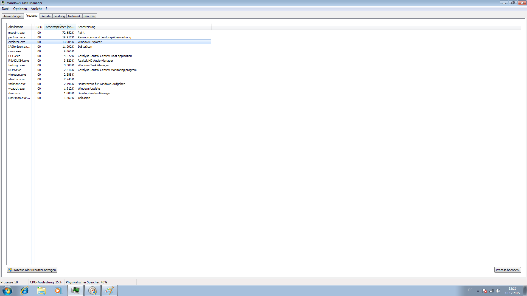Sort processes by the CPU column header

coord(39,27)
